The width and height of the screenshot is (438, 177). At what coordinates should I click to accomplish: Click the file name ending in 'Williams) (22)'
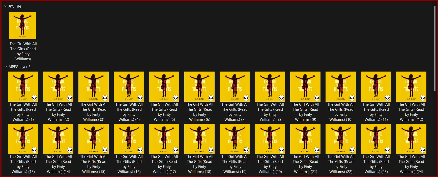pyautogui.click(x=341, y=164)
